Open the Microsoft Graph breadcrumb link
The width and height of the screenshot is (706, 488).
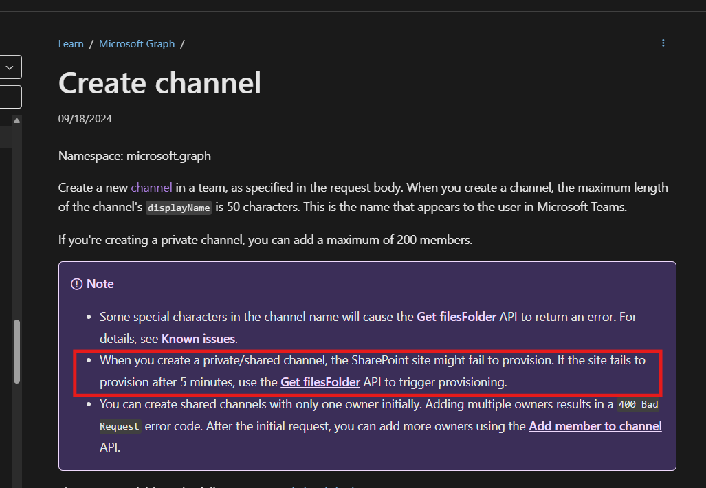(137, 44)
